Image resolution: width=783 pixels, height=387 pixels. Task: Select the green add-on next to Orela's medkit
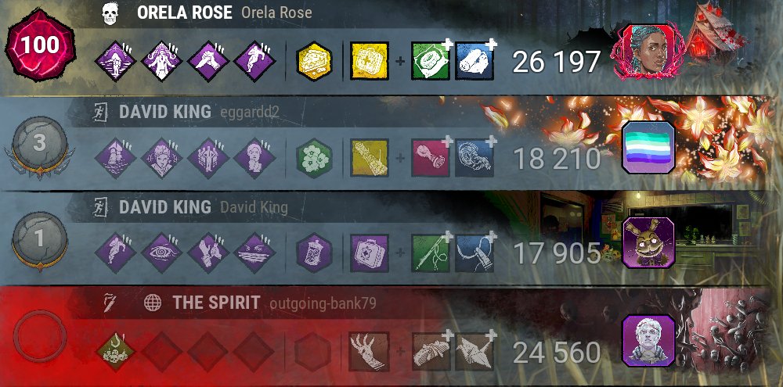(431, 61)
